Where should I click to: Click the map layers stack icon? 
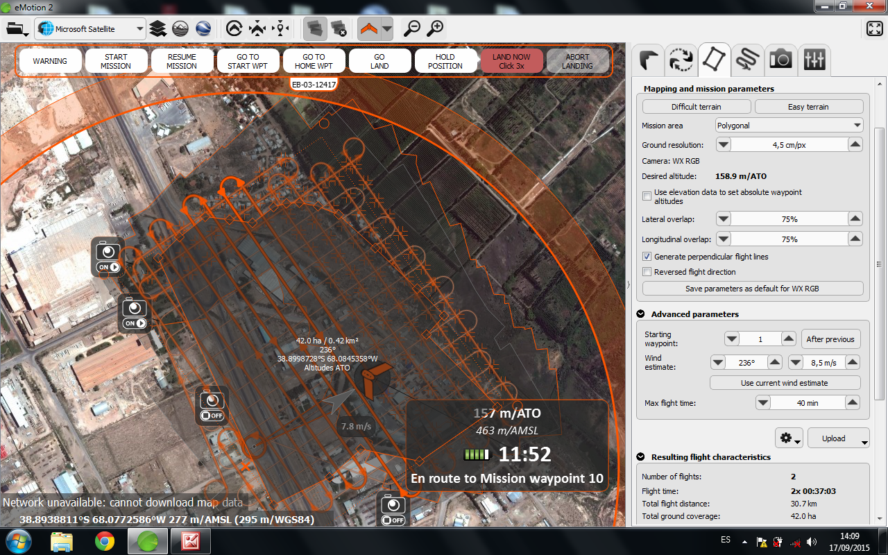click(x=158, y=28)
